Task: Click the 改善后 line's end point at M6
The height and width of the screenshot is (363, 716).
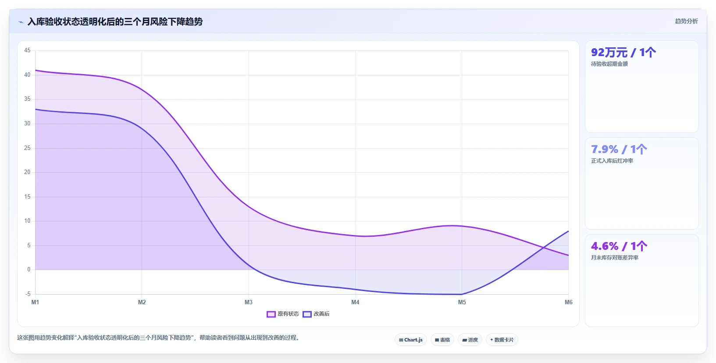Action: click(x=569, y=231)
